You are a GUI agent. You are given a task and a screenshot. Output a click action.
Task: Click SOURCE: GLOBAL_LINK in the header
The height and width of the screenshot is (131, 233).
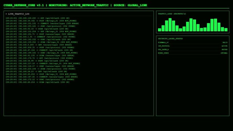point(130,5)
